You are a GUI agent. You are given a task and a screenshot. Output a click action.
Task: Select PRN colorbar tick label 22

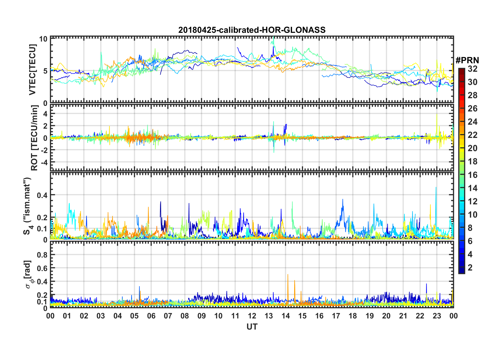(472, 135)
